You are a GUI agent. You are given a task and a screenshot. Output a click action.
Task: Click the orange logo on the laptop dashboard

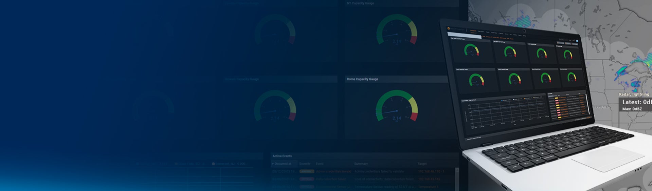tap(449, 29)
